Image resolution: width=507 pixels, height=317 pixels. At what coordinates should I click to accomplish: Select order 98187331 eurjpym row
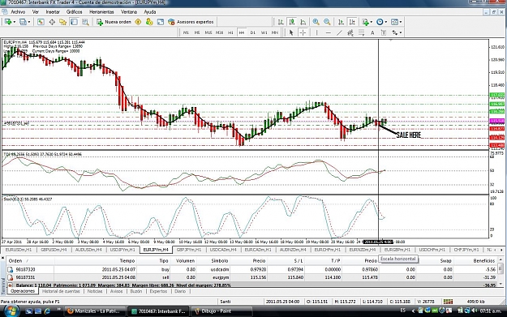click(x=252, y=277)
